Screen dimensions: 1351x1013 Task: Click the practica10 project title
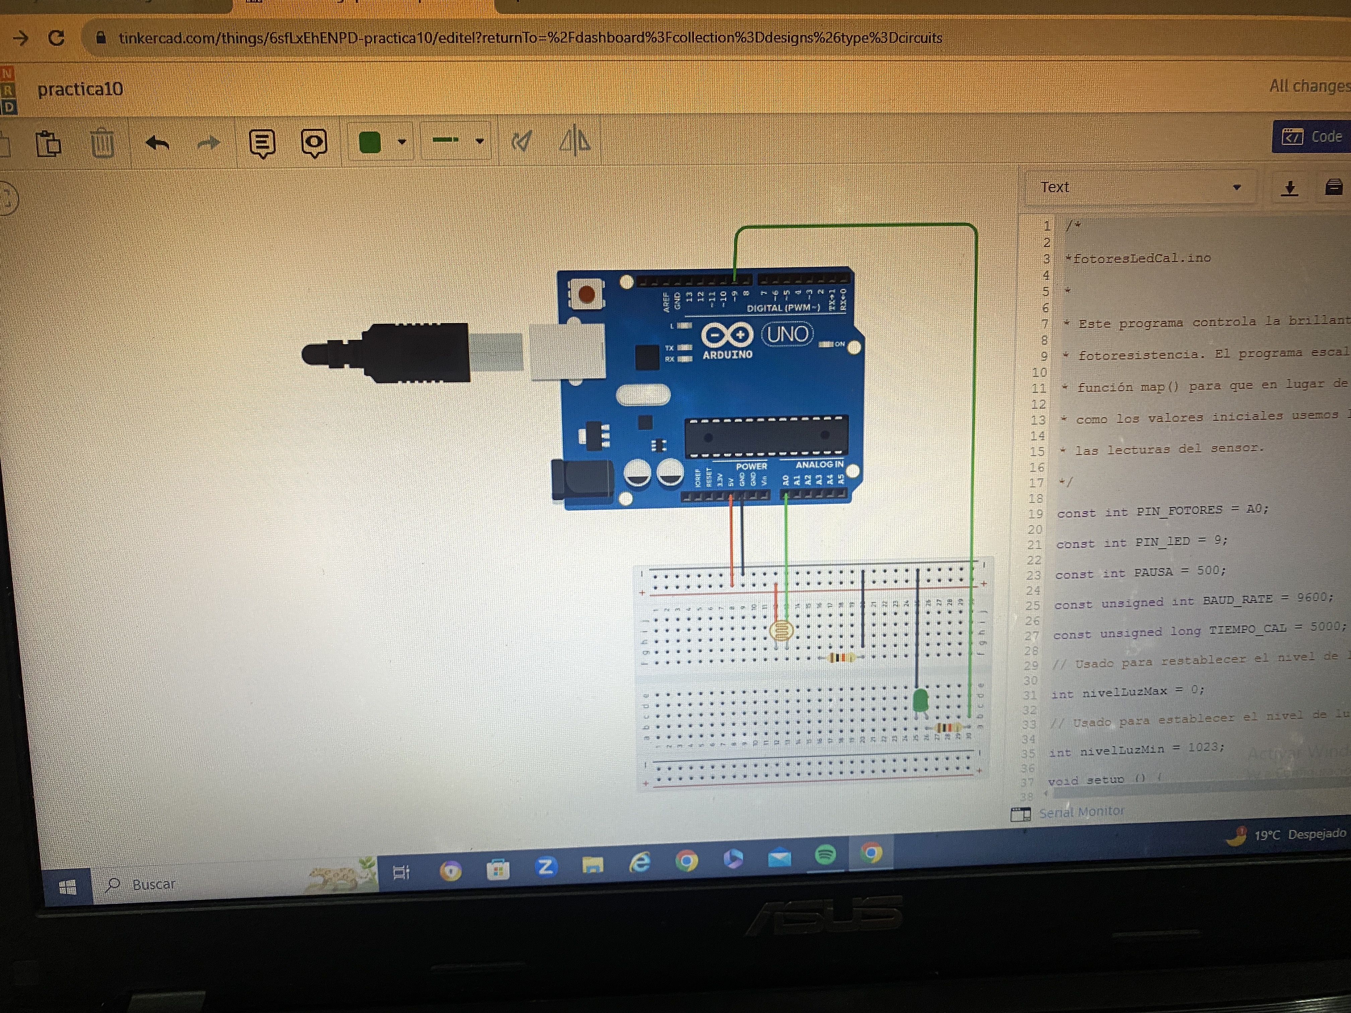click(80, 90)
